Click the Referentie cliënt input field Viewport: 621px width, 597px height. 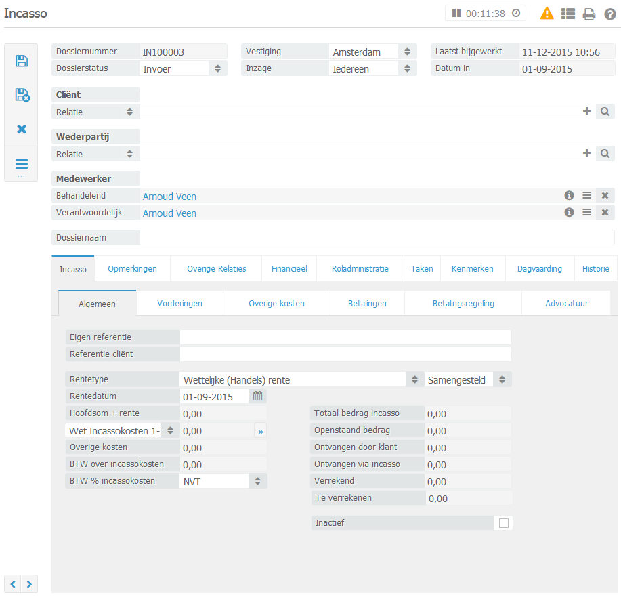click(x=345, y=354)
